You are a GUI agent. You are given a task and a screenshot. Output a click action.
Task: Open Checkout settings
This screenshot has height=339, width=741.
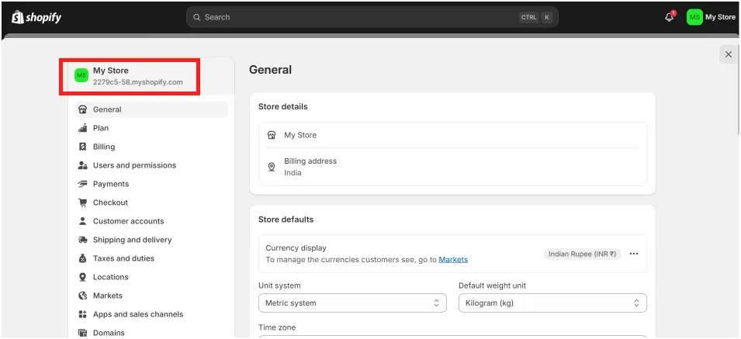click(x=151, y=202)
